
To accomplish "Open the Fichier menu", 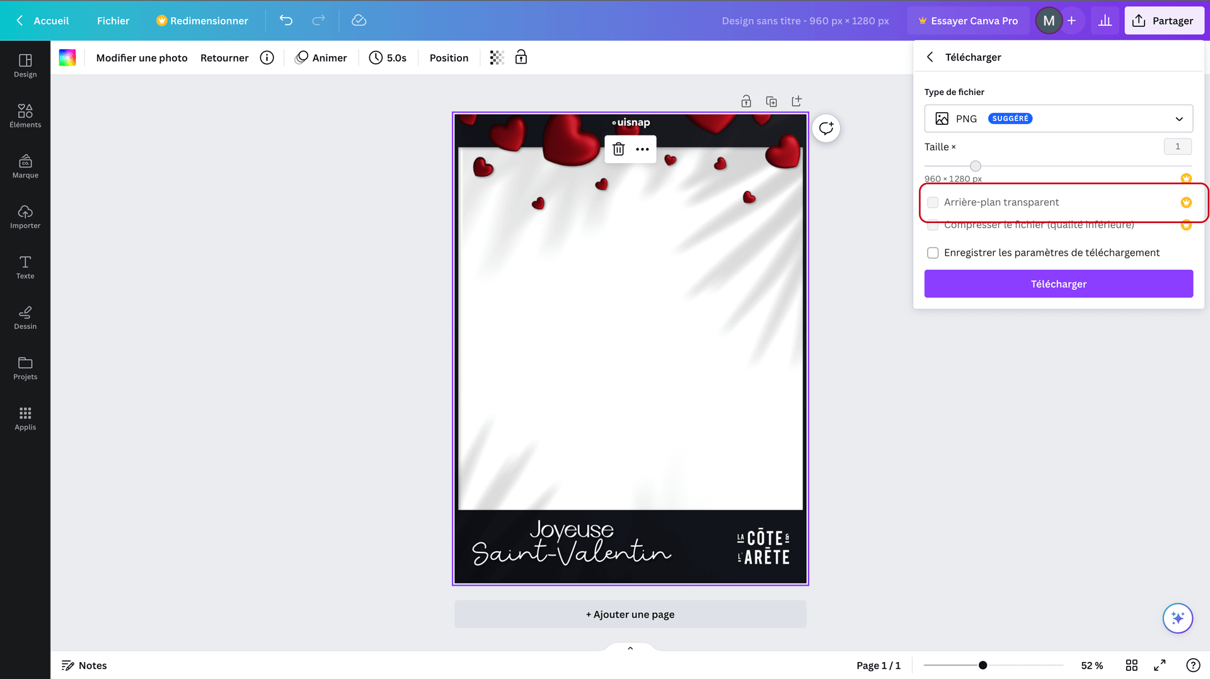I will (113, 21).
